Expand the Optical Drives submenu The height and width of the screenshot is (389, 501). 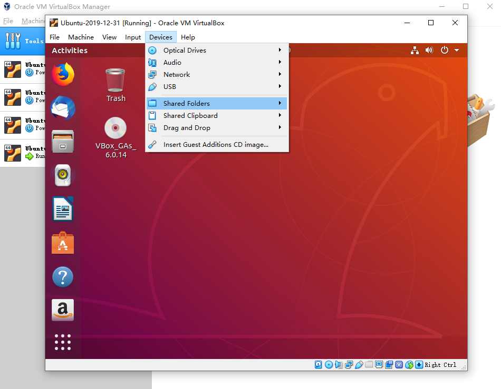click(x=217, y=51)
